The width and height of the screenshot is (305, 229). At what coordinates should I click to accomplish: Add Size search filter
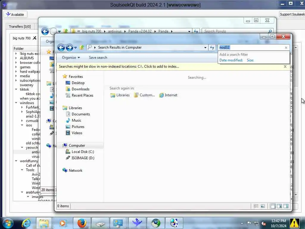[x=250, y=60]
